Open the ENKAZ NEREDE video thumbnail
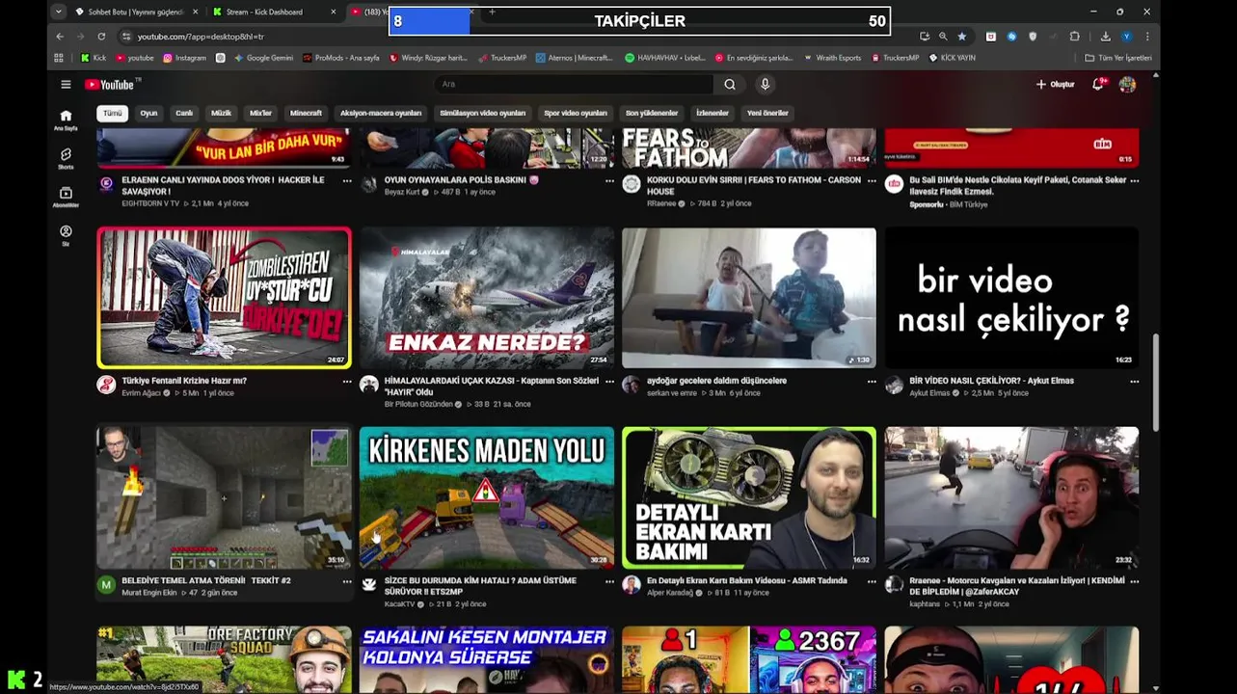1237x694 pixels. (487, 298)
